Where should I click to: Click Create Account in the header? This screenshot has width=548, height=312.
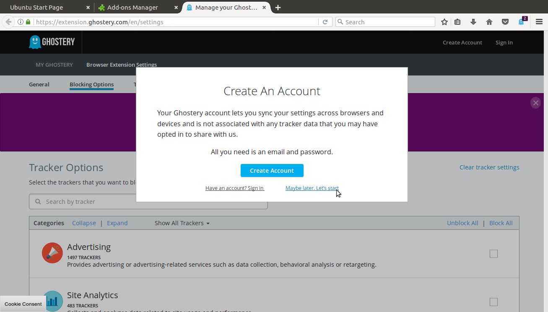pos(462,42)
